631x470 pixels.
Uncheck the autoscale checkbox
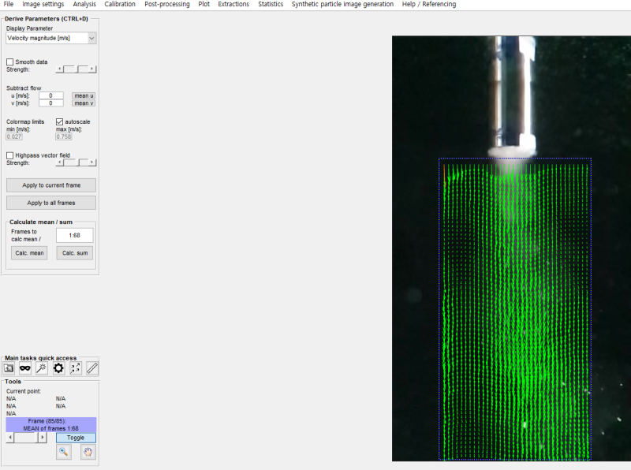[59, 122]
